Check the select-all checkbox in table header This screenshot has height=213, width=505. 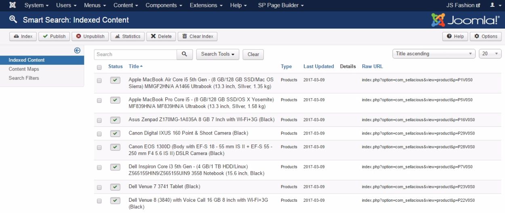pyautogui.click(x=99, y=67)
